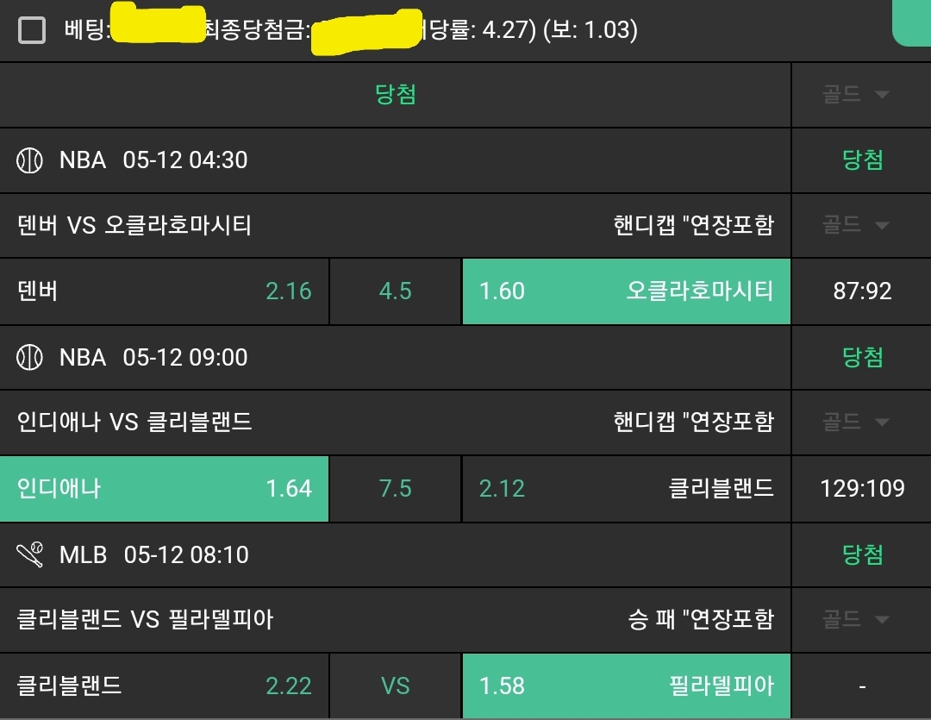Select the highlighted 오클라호마시티 1.60 pick
931x720 pixels.
pos(626,291)
